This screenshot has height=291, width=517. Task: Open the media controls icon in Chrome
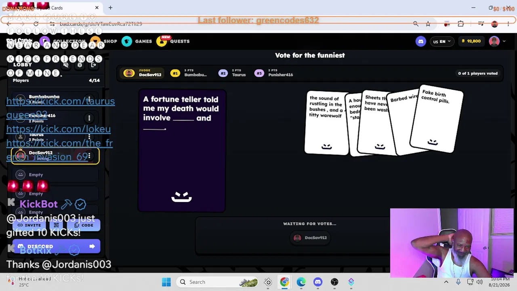pyautogui.click(x=481, y=24)
